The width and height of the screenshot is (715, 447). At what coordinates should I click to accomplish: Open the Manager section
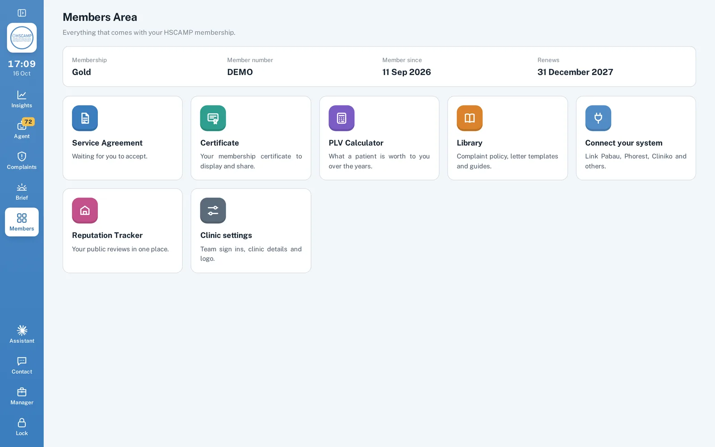22,396
